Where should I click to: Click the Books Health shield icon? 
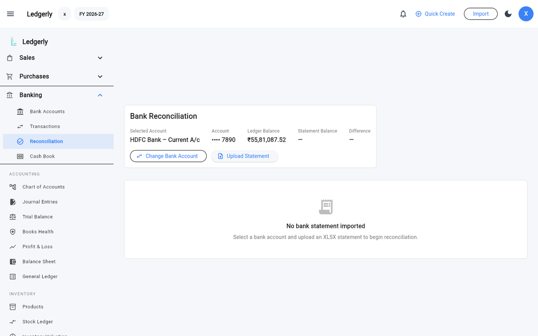pos(13,232)
